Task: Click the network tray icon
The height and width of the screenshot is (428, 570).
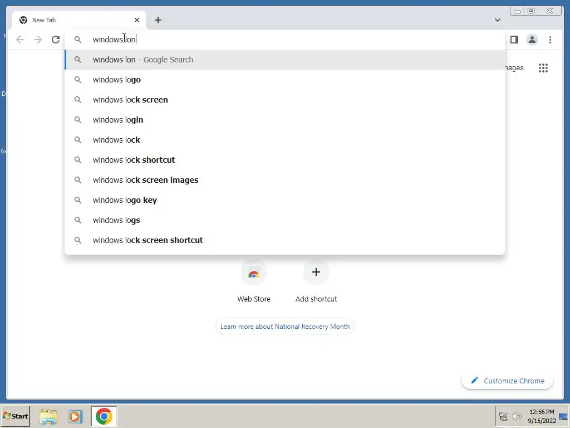Action: pyautogui.click(x=503, y=416)
